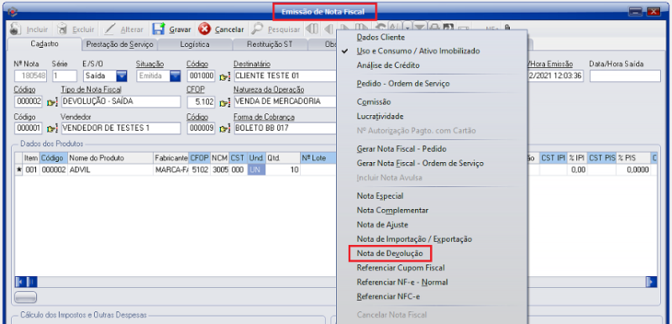Click the CFOP 5.102 field

(x=201, y=102)
